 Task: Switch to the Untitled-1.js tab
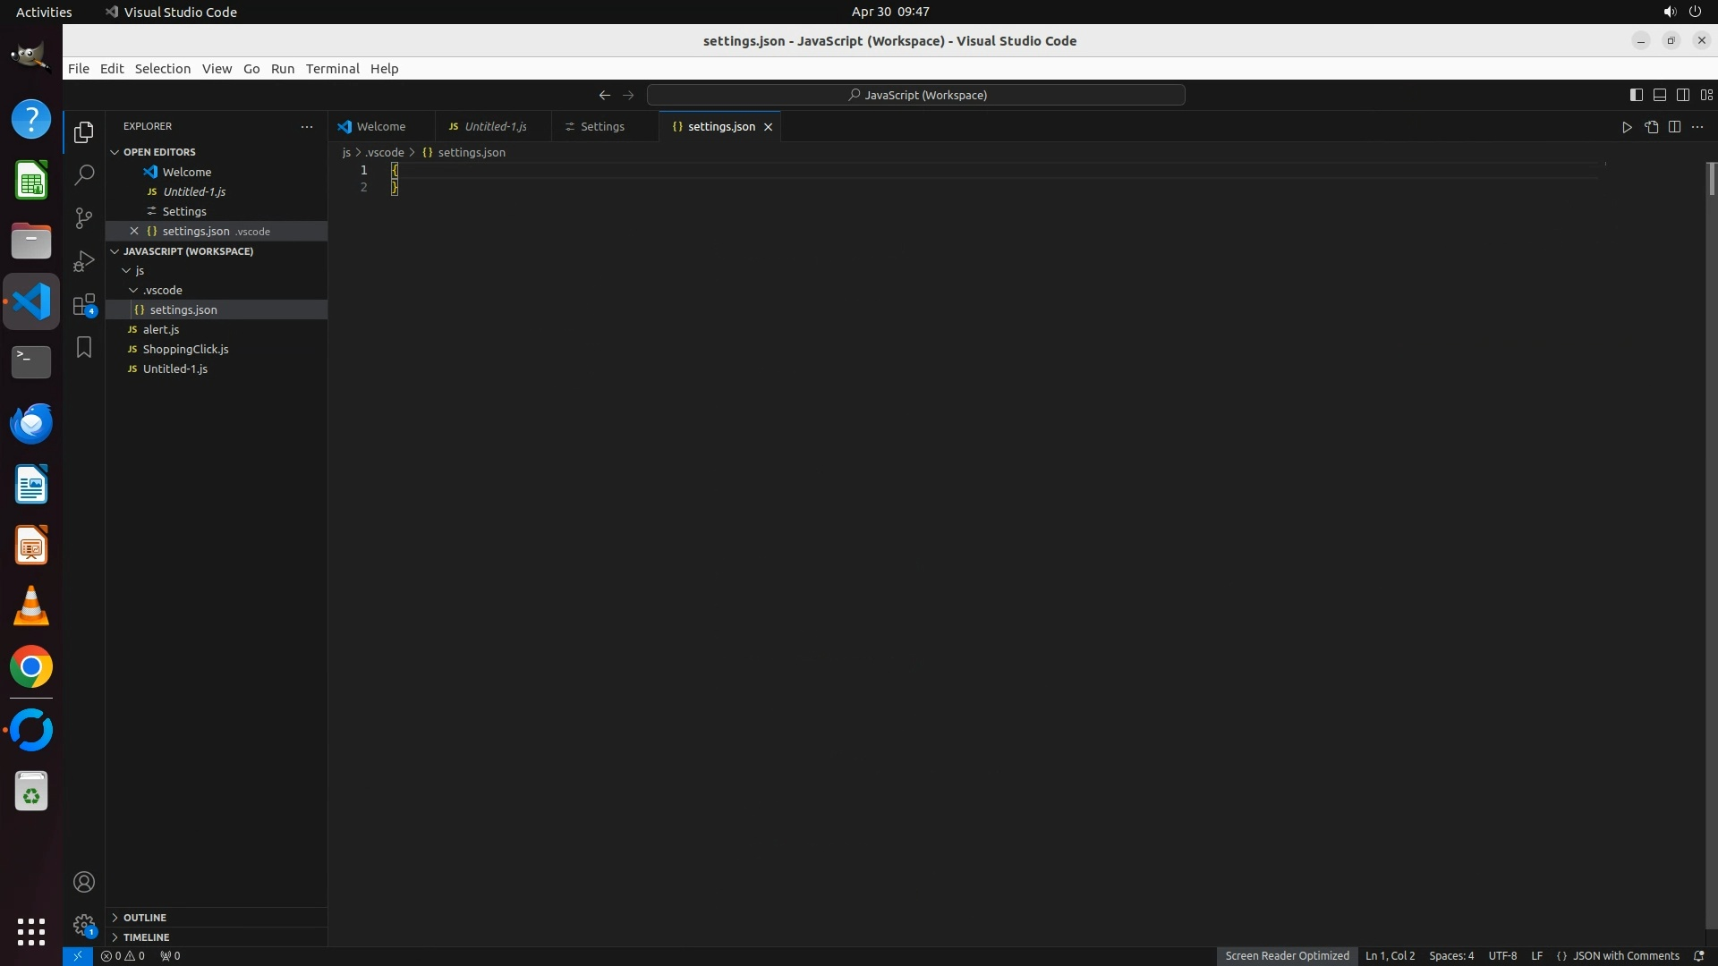tap(495, 127)
